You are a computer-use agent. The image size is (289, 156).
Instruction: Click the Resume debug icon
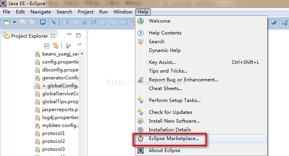(x=66, y=22)
